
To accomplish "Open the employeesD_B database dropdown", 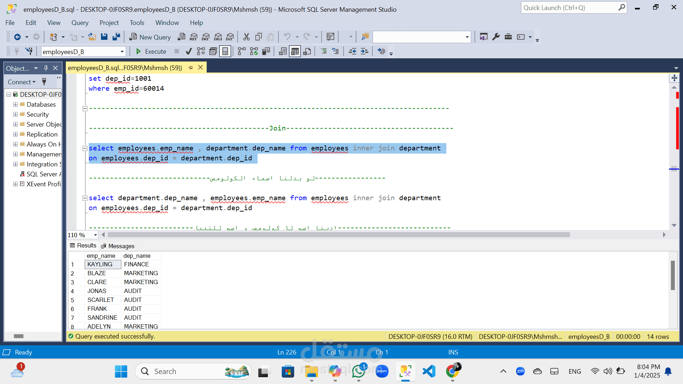I will pyautogui.click(x=122, y=52).
